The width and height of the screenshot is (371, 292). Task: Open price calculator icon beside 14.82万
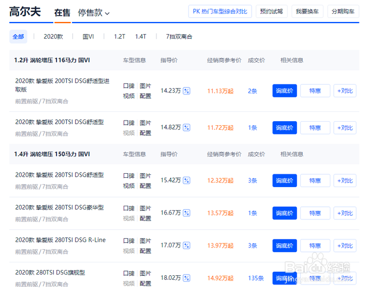pos(187,127)
